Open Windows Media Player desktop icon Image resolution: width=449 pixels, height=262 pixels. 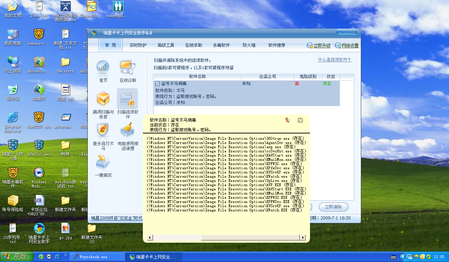click(39, 177)
